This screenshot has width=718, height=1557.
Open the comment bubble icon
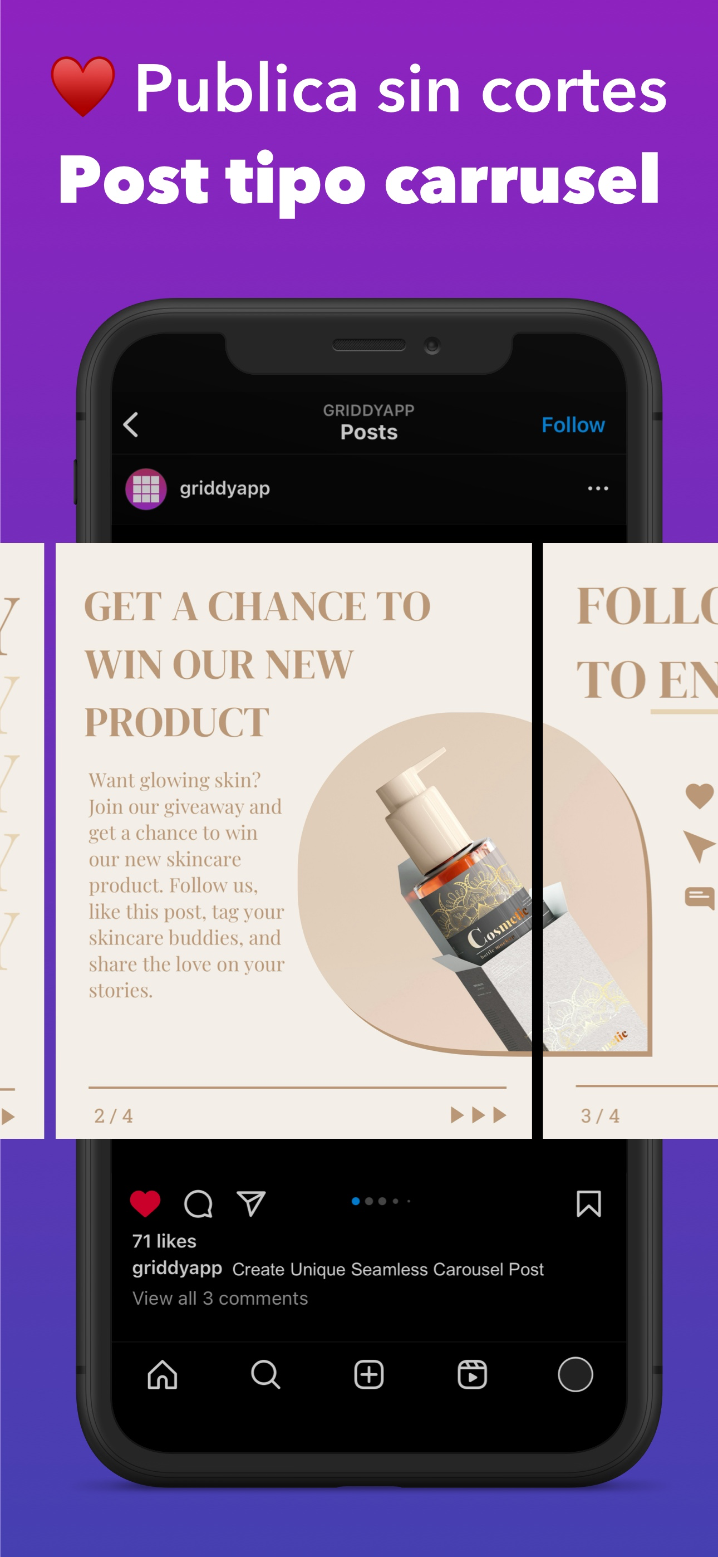tap(198, 1203)
